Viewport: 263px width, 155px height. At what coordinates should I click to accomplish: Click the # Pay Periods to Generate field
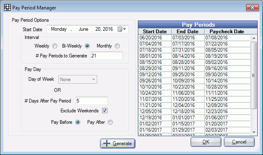[106, 56]
